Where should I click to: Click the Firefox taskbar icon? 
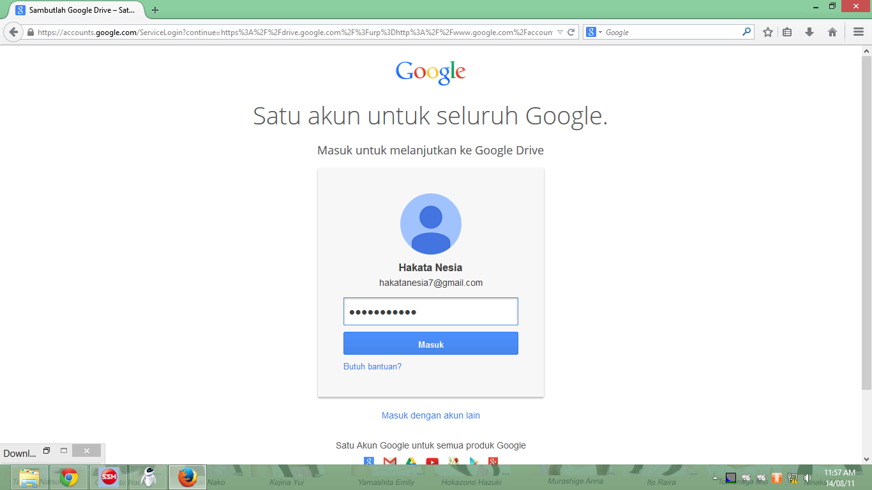[x=188, y=477]
